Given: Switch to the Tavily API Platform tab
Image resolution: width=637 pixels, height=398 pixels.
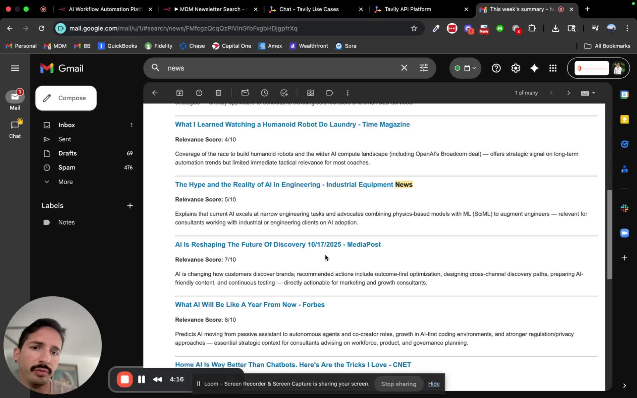Looking at the screenshot, I should pos(421,9).
